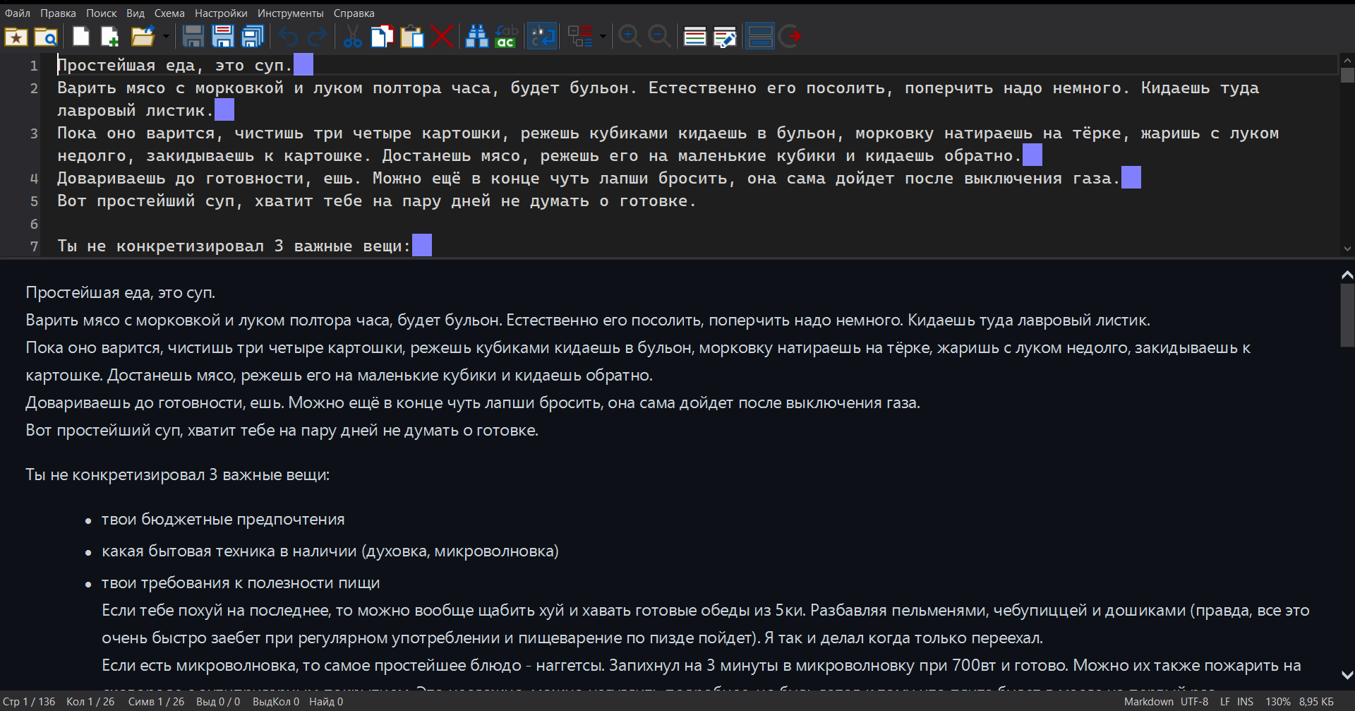Click the Markdown syntax in status bar

pos(1148,702)
